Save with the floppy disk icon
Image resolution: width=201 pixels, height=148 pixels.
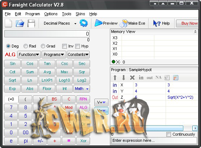(x=31, y=23)
